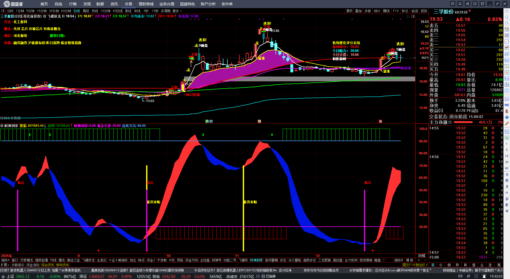
Task: Click the skin theme shirt icon
Action: click(482, 4)
